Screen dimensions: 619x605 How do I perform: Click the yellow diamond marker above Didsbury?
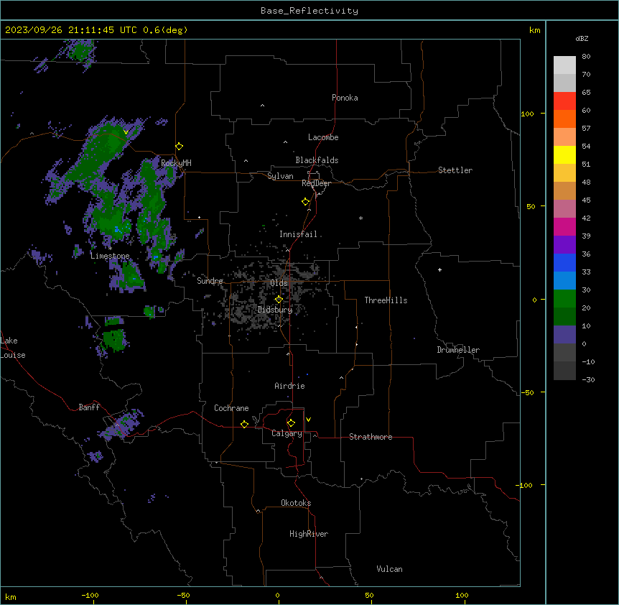tap(279, 300)
